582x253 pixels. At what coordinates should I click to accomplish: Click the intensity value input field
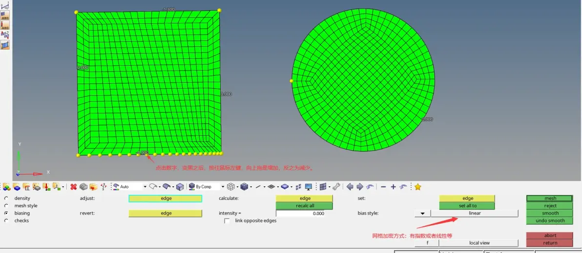(300, 214)
